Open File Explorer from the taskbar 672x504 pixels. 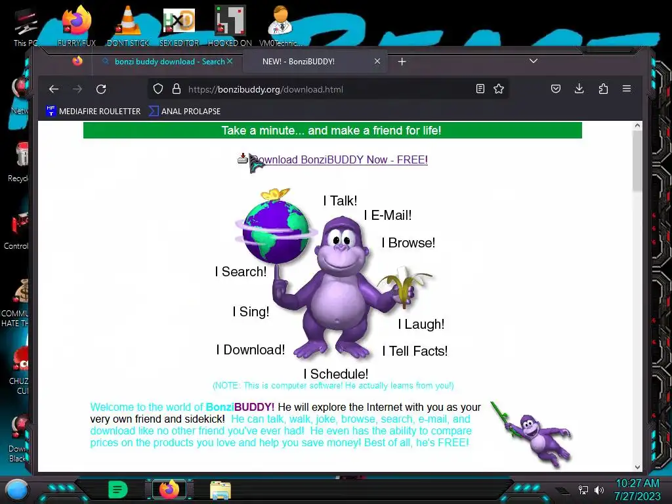pyautogui.click(x=220, y=490)
